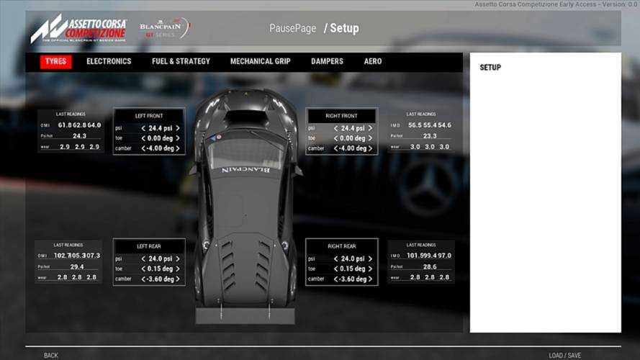Click the Blancpain GT Series logo
Image resolution: width=640 pixels, height=360 pixels.
(166, 28)
